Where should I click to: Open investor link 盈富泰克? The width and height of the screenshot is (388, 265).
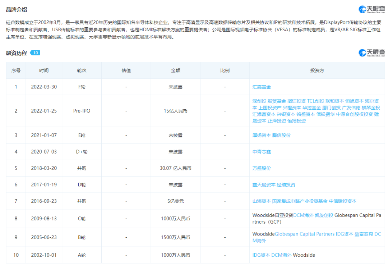tap(364, 234)
